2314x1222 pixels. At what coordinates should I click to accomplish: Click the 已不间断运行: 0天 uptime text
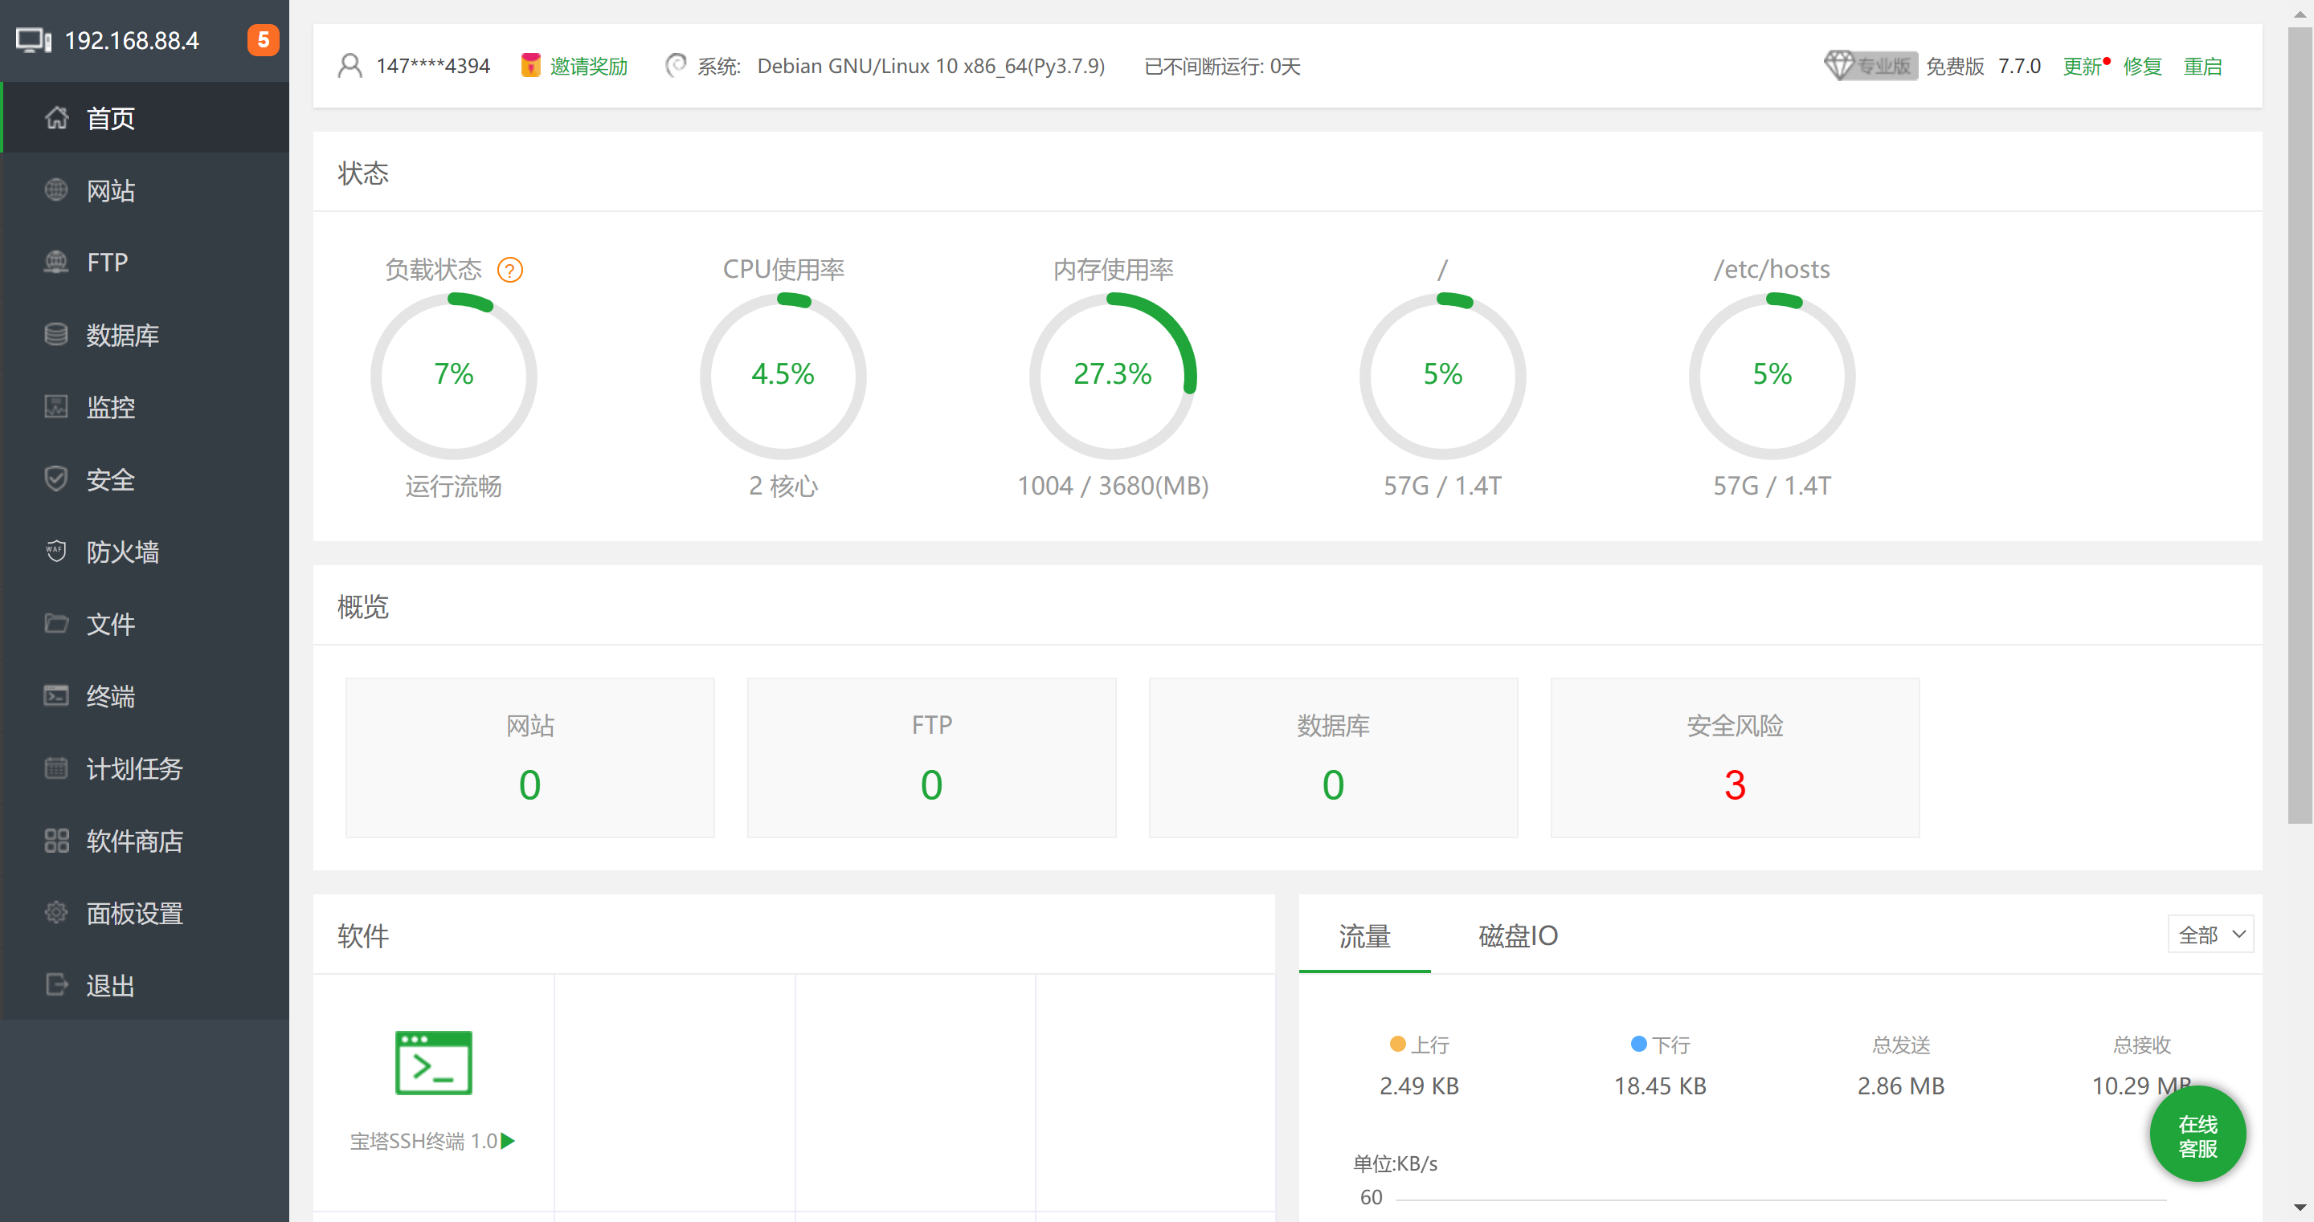tap(1223, 66)
